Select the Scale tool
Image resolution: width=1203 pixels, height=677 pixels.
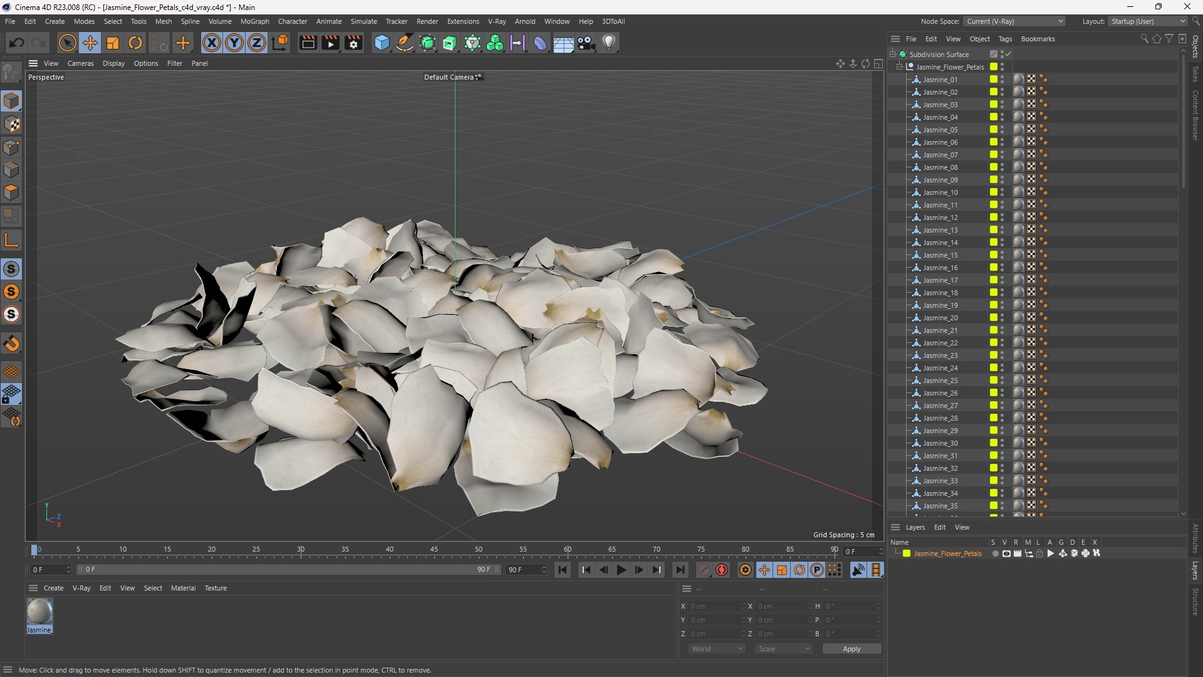pyautogui.click(x=113, y=43)
